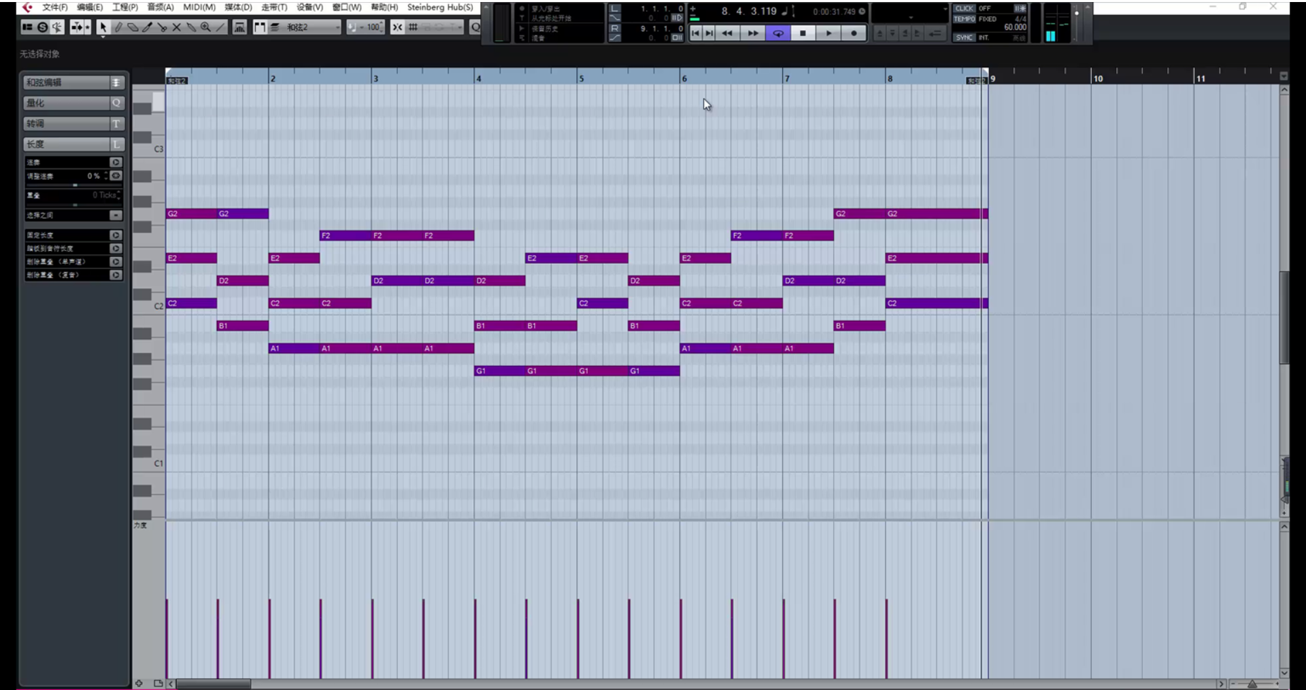
Task: Open the 工程(P) menu
Action: tap(125, 7)
